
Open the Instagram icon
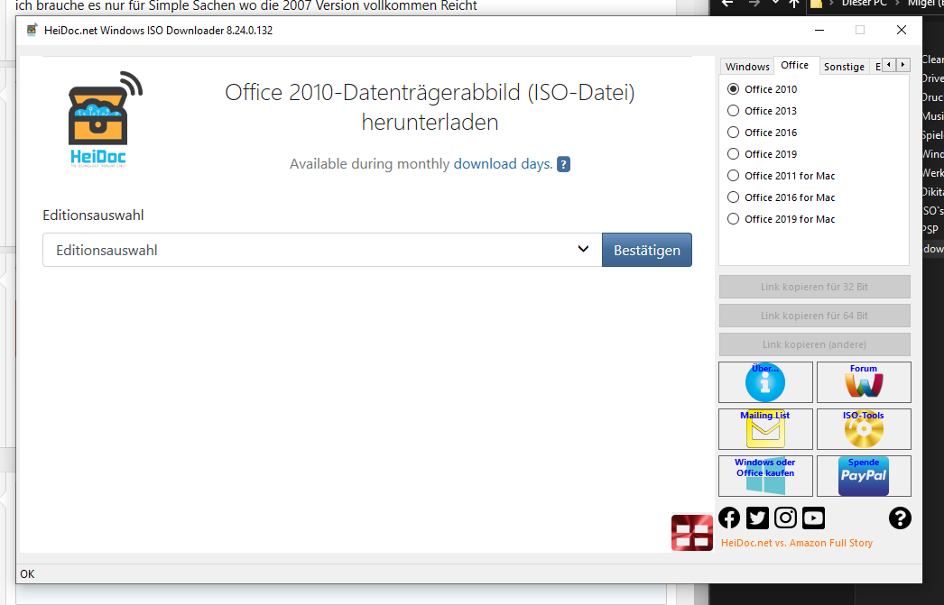pos(785,518)
